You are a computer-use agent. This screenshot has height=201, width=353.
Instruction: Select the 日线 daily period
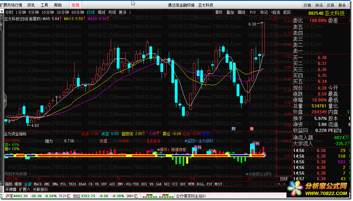click(x=91, y=12)
